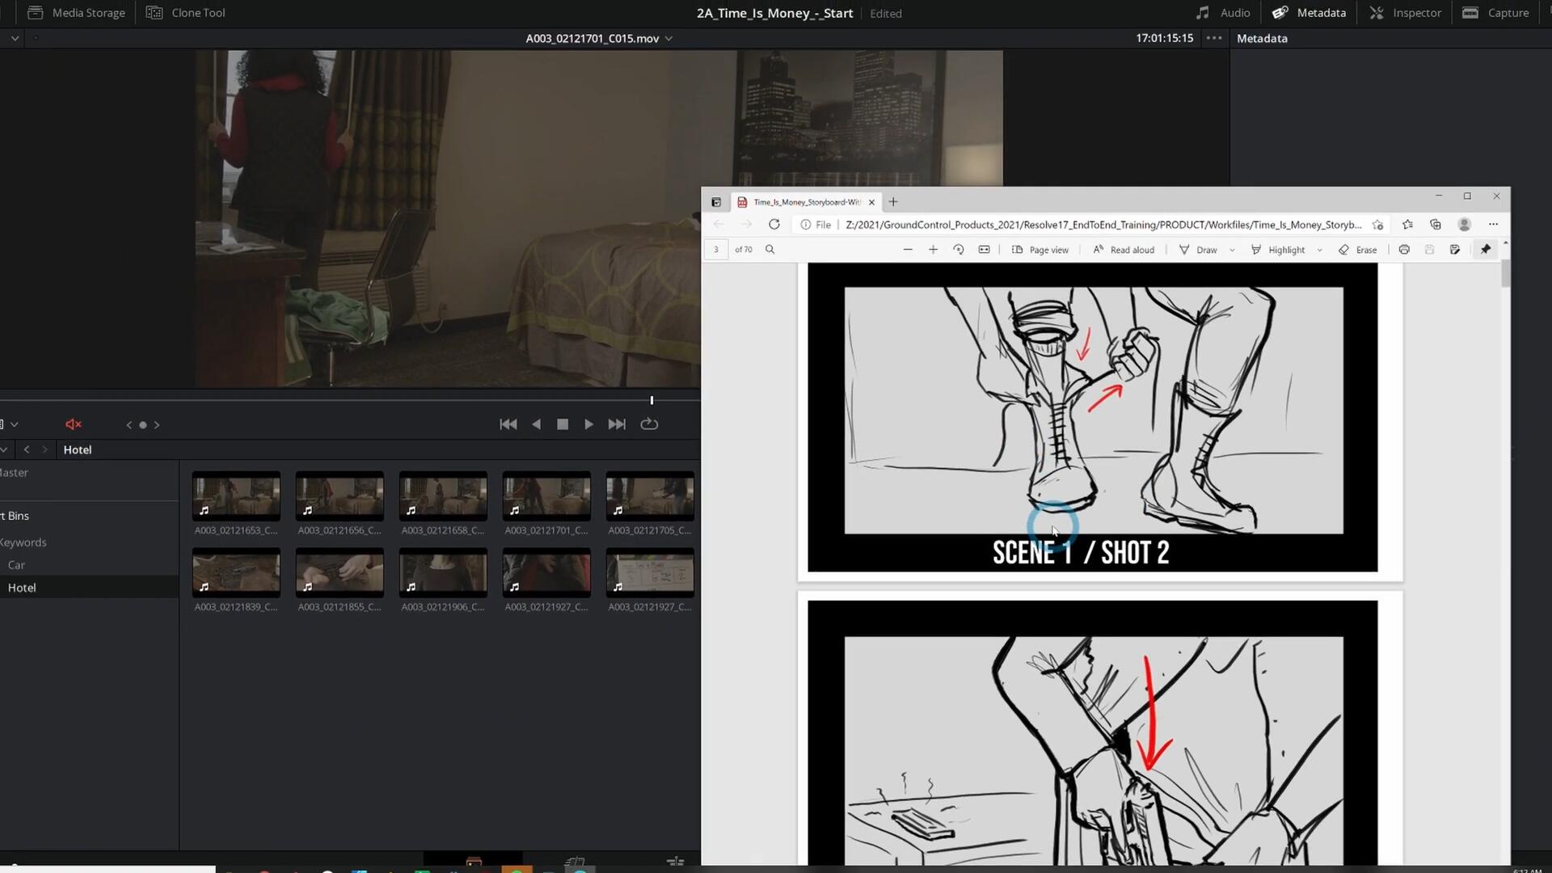Image resolution: width=1552 pixels, height=873 pixels.
Task: Click the Media Storage panel icon
Action: point(36,12)
